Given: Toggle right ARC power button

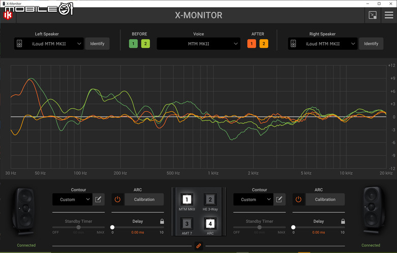Looking at the screenshot, I should pyautogui.click(x=298, y=200).
